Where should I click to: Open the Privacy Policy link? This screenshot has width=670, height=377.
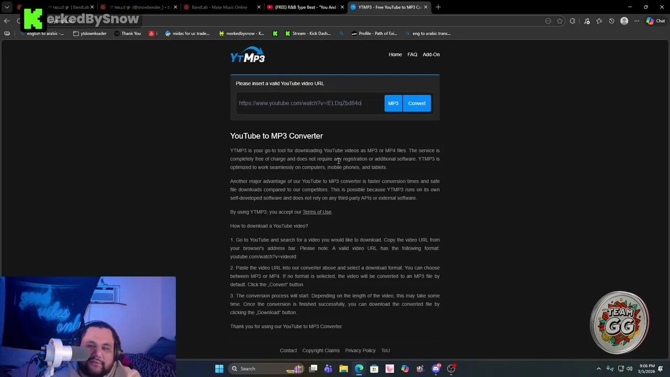360,350
